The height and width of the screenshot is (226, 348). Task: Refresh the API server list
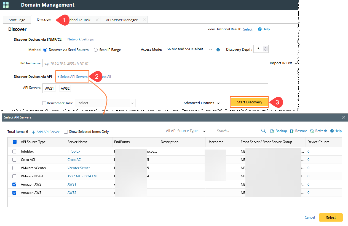(312, 131)
